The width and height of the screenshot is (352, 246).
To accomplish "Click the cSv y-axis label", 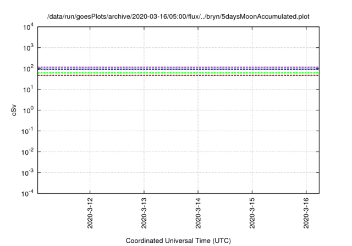I will 14,110.
